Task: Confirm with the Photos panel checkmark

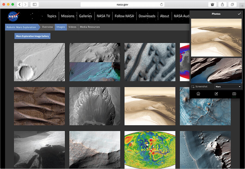Action: tap(239, 14)
